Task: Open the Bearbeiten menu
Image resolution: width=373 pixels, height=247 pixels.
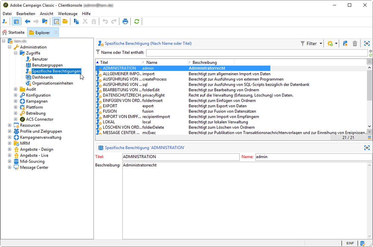Action: pyautogui.click(x=26, y=13)
